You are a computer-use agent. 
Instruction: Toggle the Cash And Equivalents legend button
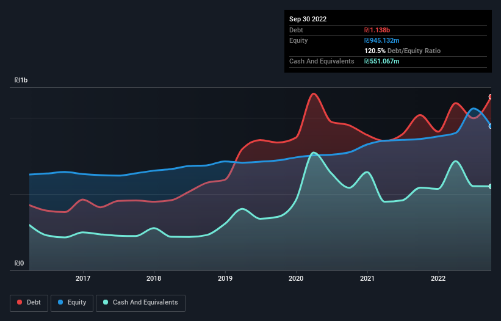[x=140, y=303]
